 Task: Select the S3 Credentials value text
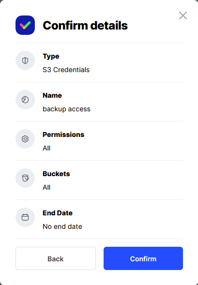66,70
